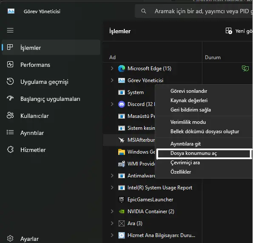This screenshot has height=243, width=253.
Task: Click the Uygulama geçmişi history icon
Action: [10, 81]
